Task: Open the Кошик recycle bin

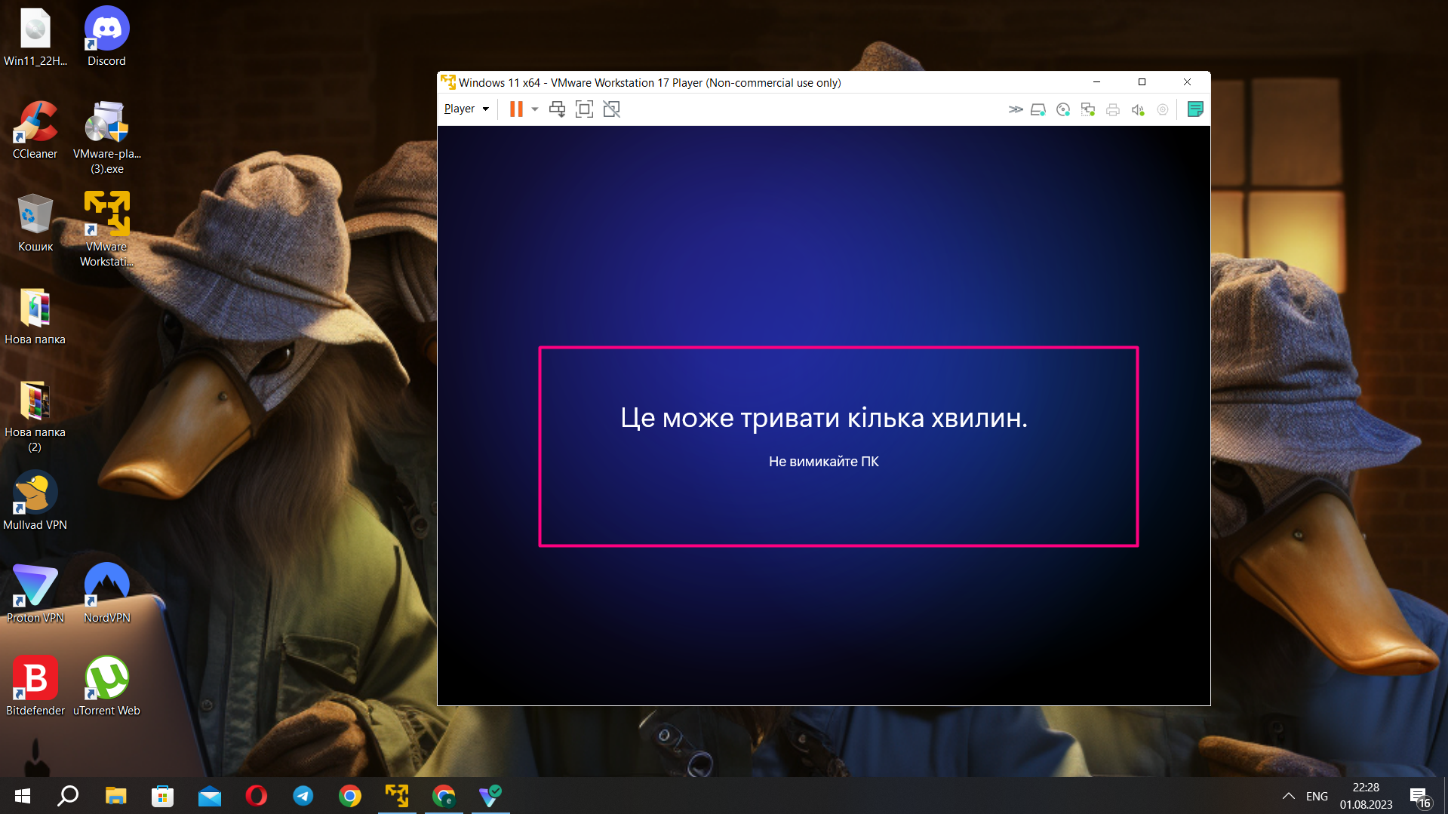Action: tap(35, 223)
